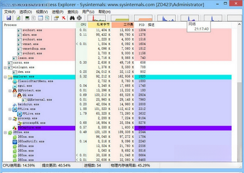This screenshot has width=244, height=173.
Task: Click the FSCapture.exe icon
Action: [15, 128]
